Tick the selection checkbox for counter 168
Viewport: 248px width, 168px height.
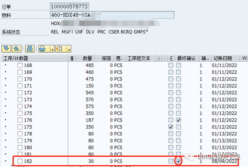(20, 65)
